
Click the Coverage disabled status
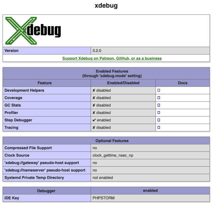102,98
